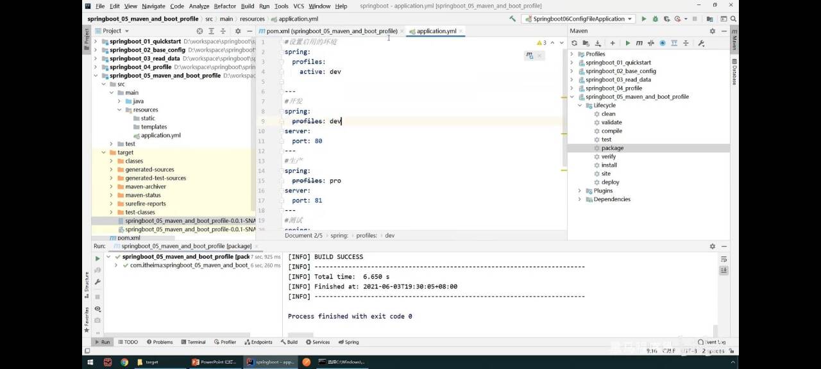Open Favorites side tool window
This screenshot has height=369, width=821.
[x=87, y=319]
